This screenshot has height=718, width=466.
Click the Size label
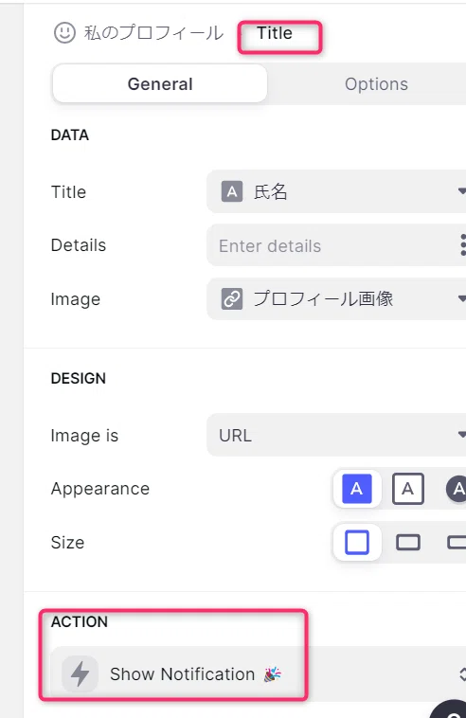point(68,543)
